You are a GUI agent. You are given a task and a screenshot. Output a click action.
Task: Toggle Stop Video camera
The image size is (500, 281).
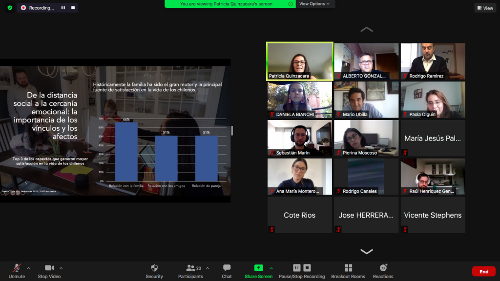pyautogui.click(x=49, y=268)
